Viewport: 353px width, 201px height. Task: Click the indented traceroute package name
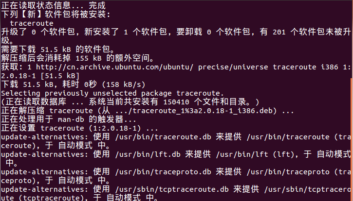(32, 23)
